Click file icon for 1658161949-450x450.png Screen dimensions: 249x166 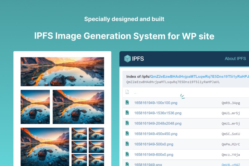pos(127,133)
